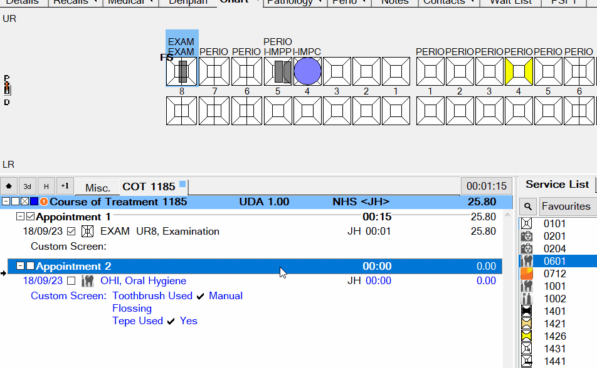Select the 1421 filling service icon
Viewport: 597px width, 368px height.
coord(527,324)
